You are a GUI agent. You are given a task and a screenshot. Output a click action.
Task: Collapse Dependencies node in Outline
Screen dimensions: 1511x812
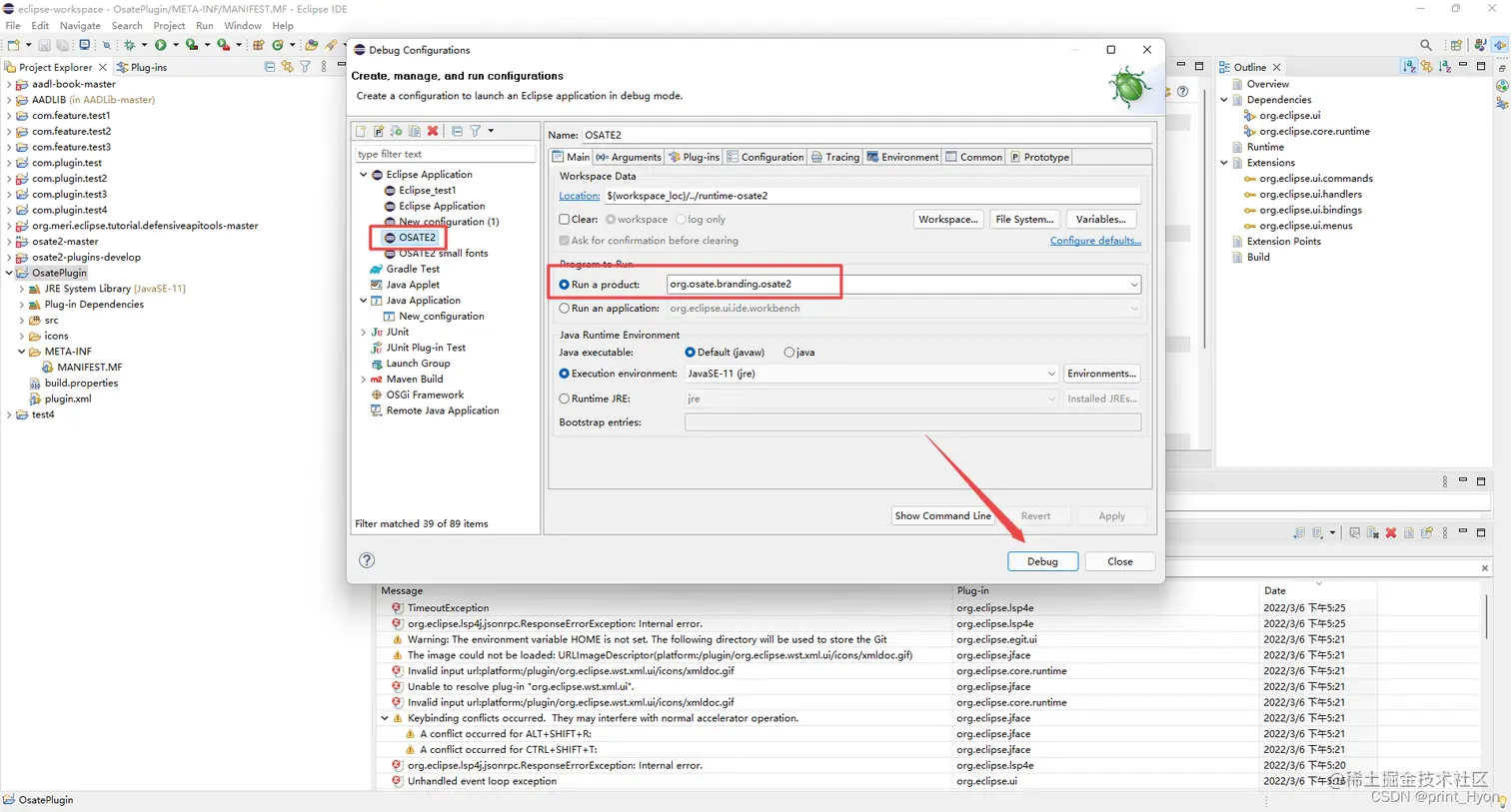tap(1224, 100)
